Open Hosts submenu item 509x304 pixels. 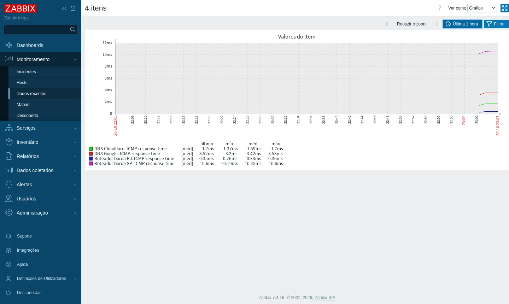coord(45,83)
